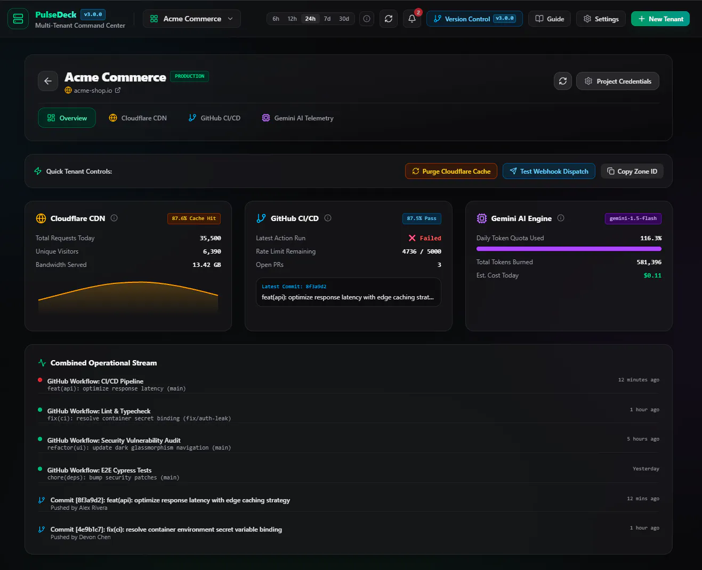Click green dot beside Lint & Typecheck
702x570 pixels.
[40, 410]
